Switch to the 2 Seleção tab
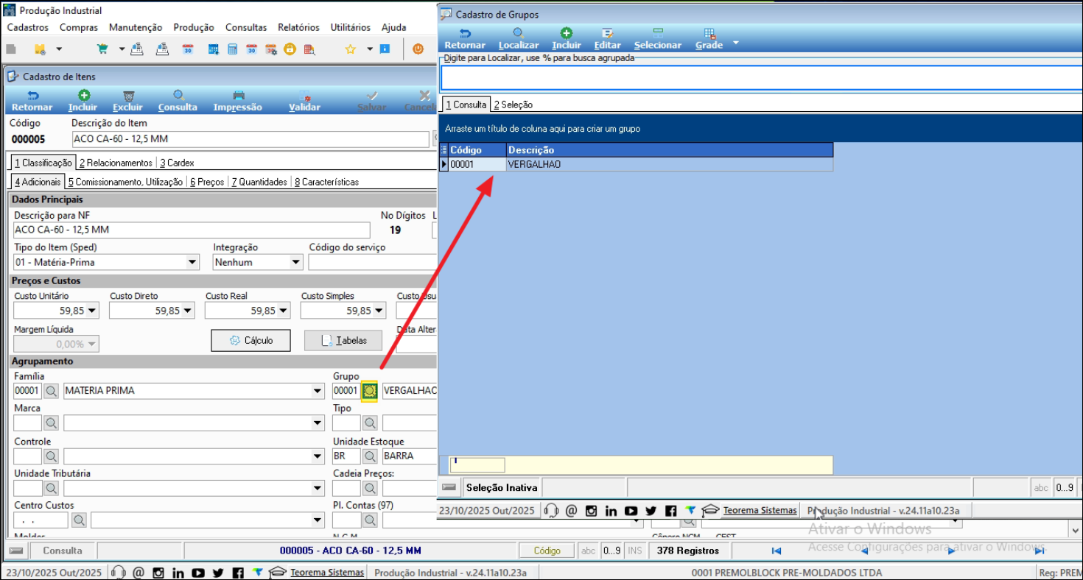 (513, 105)
